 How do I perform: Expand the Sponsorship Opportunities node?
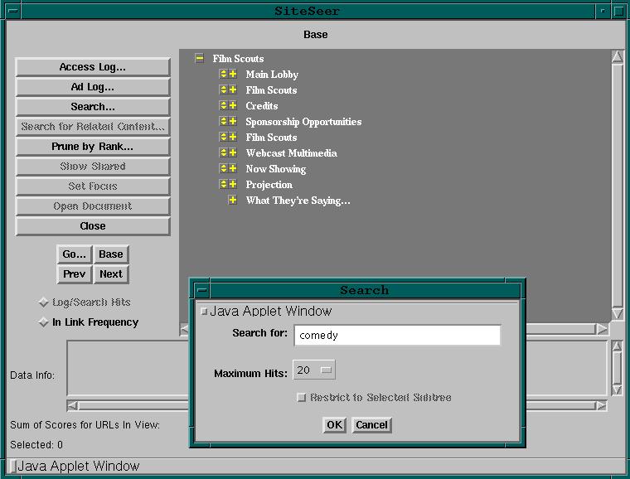233,121
